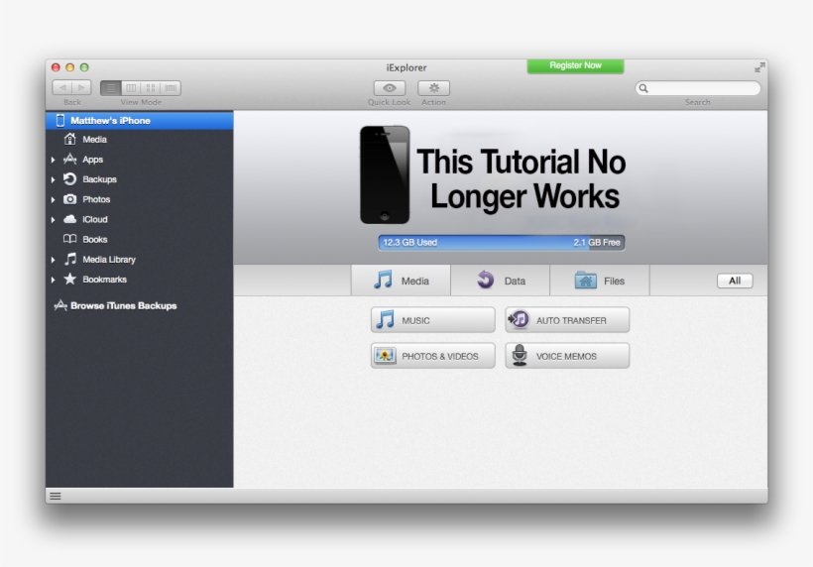Viewport: 813px width, 567px height.
Task: Switch to cover flow view mode
Action: coord(171,88)
